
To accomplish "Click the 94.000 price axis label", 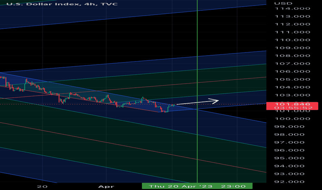I will (289, 166).
